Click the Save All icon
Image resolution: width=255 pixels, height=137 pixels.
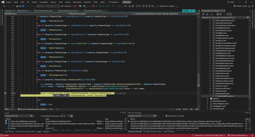tap(23, 6)
